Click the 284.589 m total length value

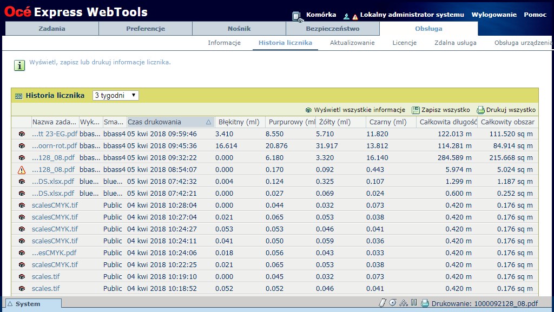(x=454, y=158)
